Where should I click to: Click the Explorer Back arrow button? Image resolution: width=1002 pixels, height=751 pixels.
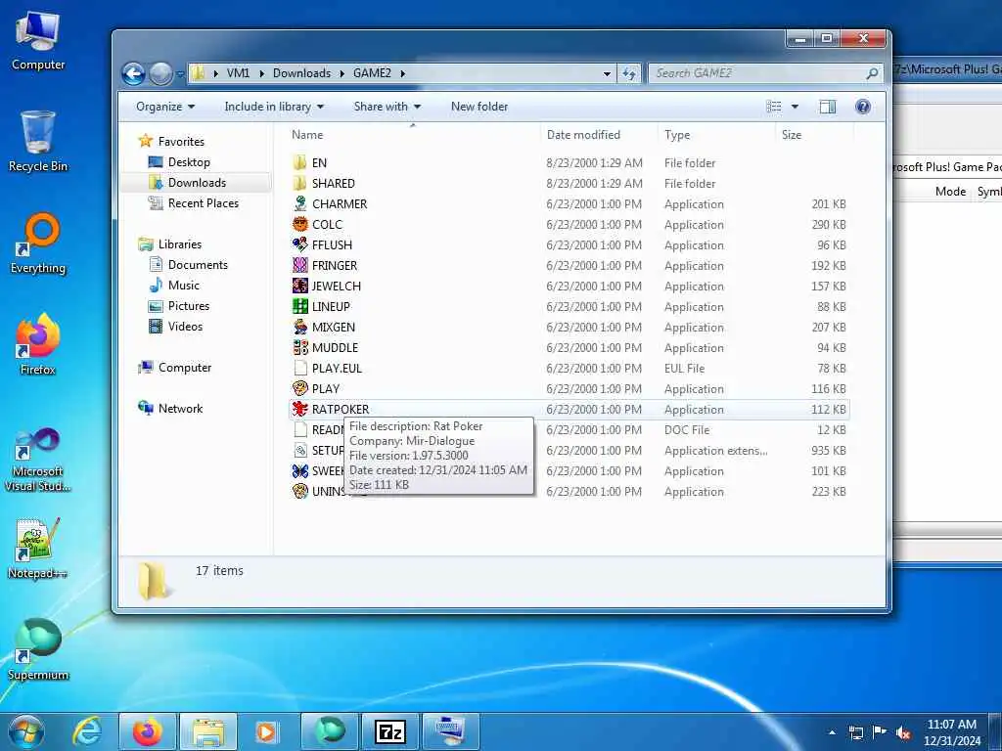[133, 73]
